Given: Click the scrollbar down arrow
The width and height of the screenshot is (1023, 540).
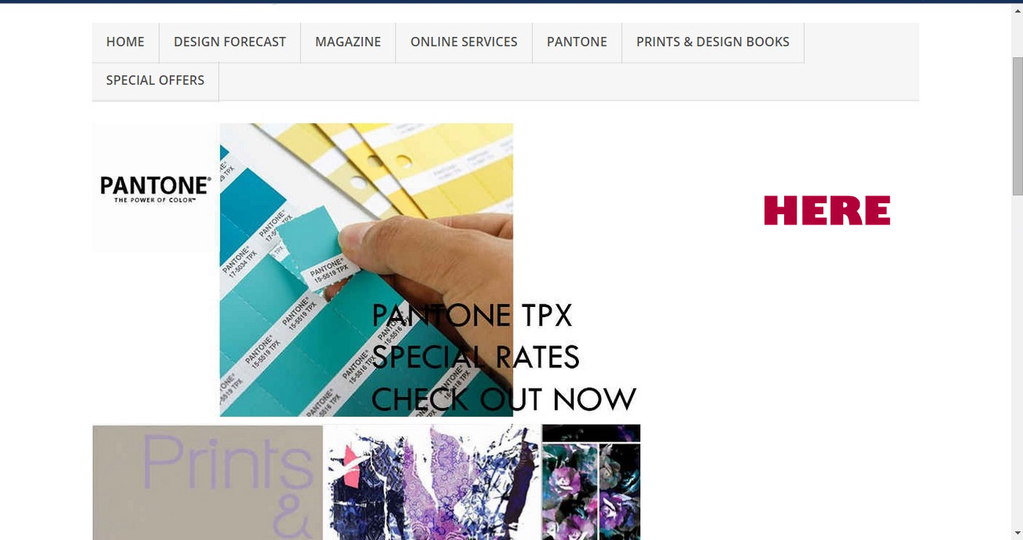Looking at the screenshot, I should tap(1017, 533).
